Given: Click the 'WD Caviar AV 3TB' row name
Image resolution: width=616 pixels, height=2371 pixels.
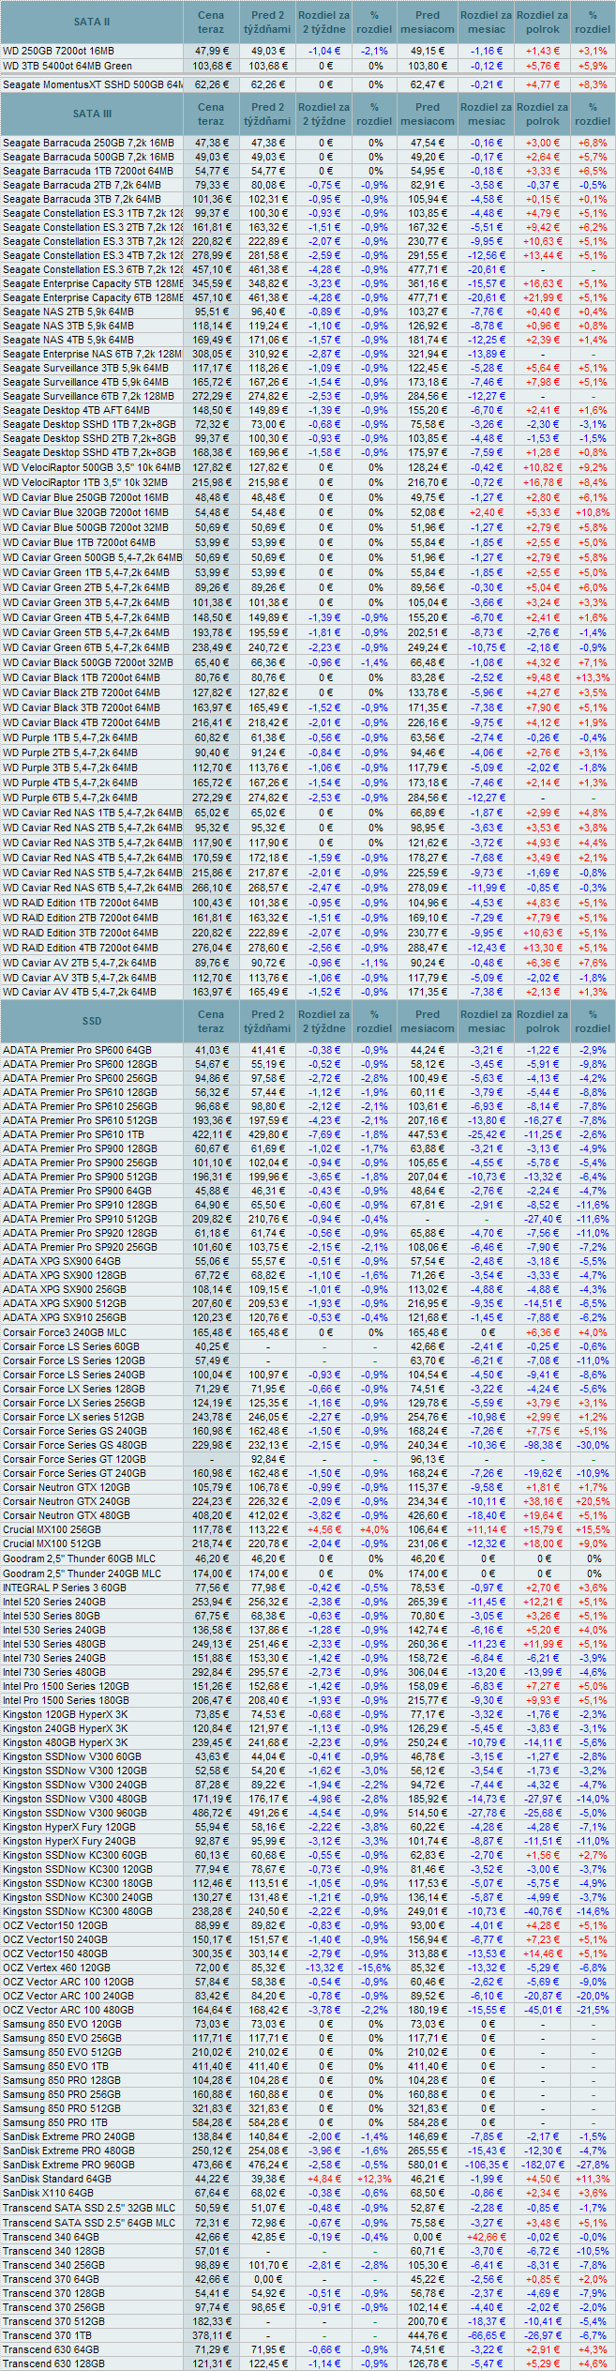Looking at the screenshot, I should 80,977.
